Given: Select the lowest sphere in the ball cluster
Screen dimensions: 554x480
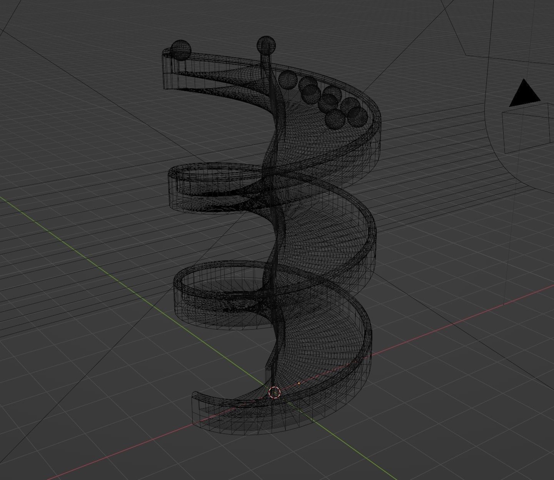Looking at the screenshot, I should [x=335, y=118].
